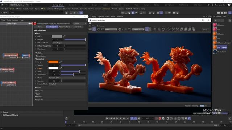Open the MoGraph menu in main menu bar
This screenshot has width=232, height=130.
[58, 9]
